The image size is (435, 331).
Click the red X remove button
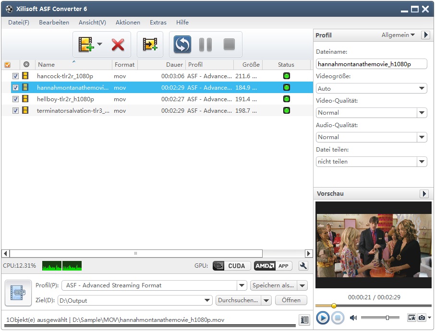(x=118, y=45)
